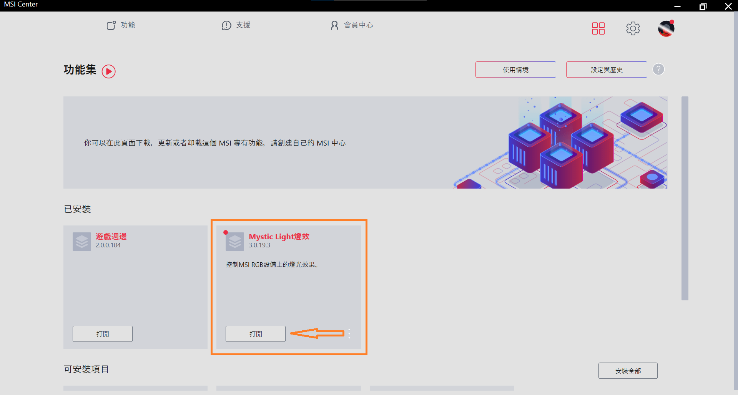This screenshot has width=738, height=396.
Task: Restore down the MSI Center window
Action: [703, 6]
